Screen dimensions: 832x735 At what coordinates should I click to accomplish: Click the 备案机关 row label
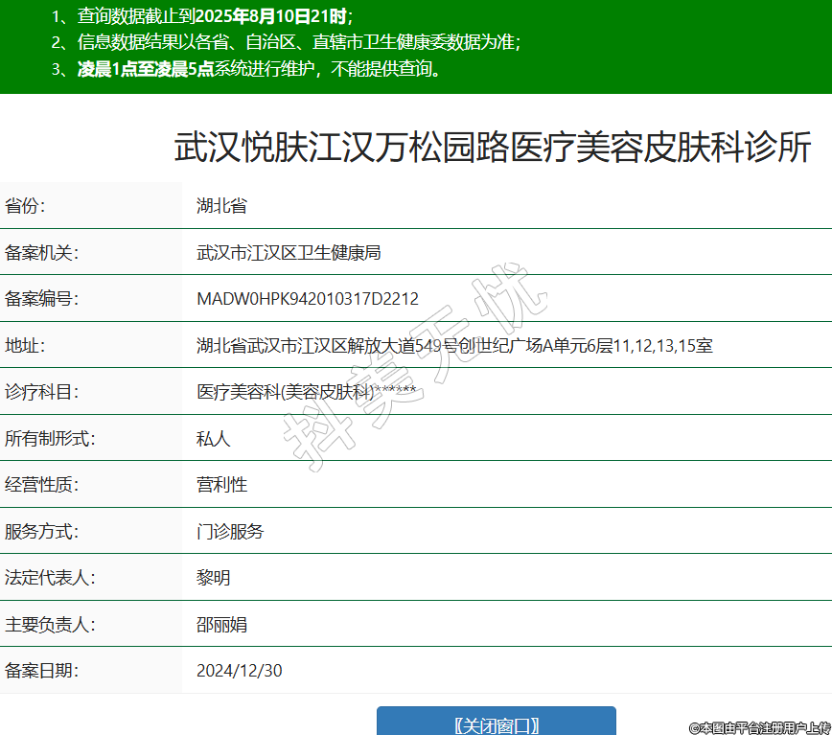(x=41, y=253)
